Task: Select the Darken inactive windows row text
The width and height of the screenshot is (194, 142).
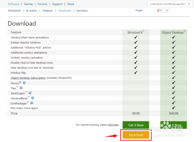Action: 26,43
